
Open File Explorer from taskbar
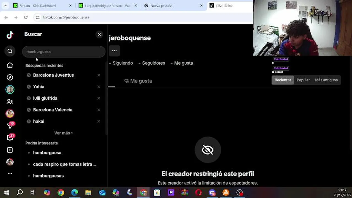(x=88, y=193)
